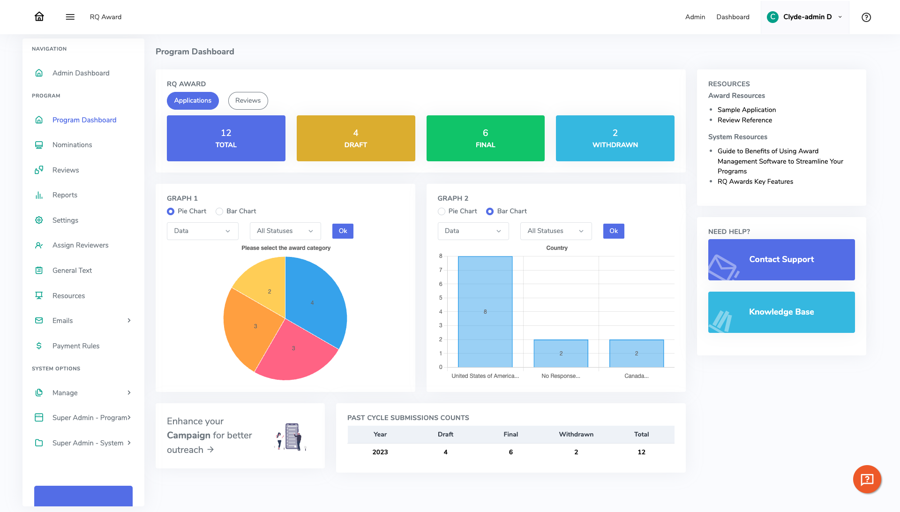Expand the Manage section chevron
900x512 pixels.
(129, 392)
